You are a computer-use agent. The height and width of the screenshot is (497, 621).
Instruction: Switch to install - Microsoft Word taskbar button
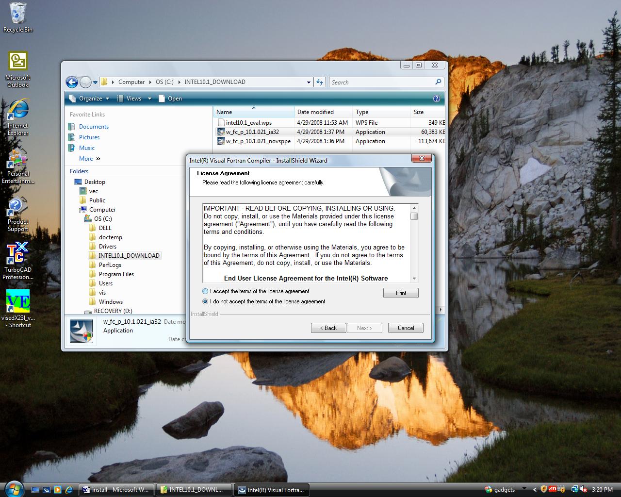(x=116, y=490)
